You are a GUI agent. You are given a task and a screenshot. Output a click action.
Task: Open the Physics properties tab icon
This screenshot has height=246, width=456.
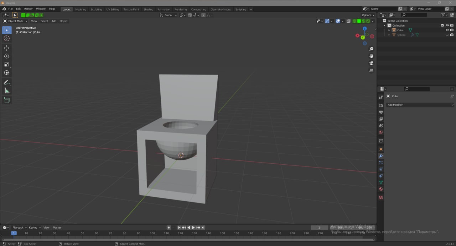(x=381, y=169)
